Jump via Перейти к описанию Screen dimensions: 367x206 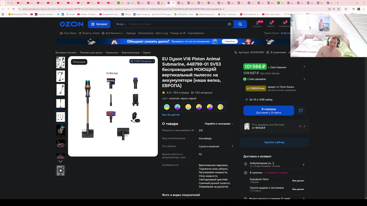pyautogui.click(x=219, y=124)
